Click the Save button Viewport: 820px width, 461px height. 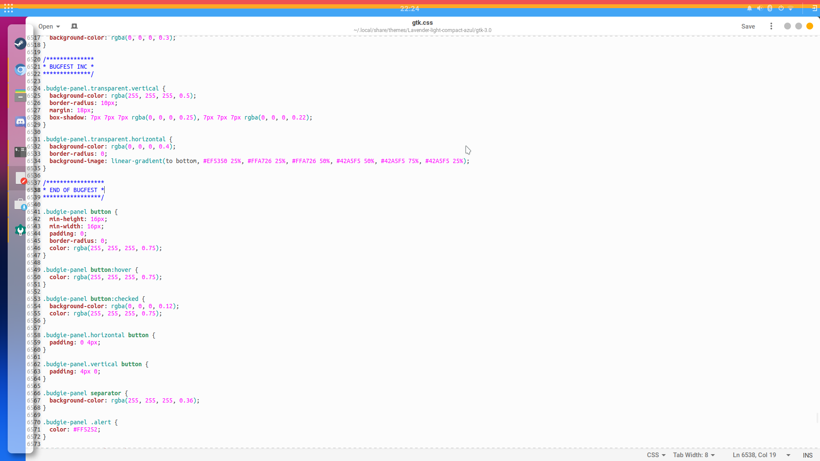[x=748, y=26]
